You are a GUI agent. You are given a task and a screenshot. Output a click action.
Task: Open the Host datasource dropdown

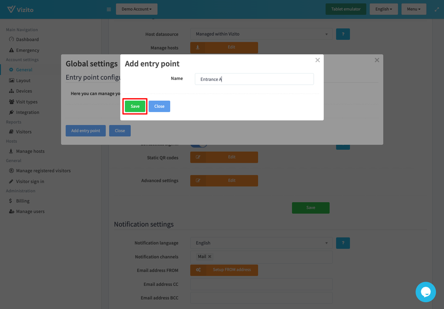pos(261,34)
